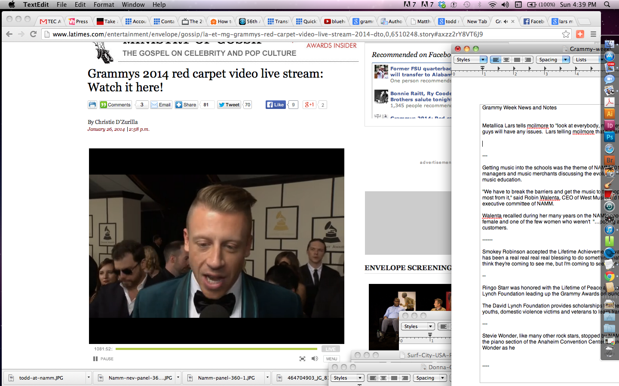Open the Format menu

[104, 5]
